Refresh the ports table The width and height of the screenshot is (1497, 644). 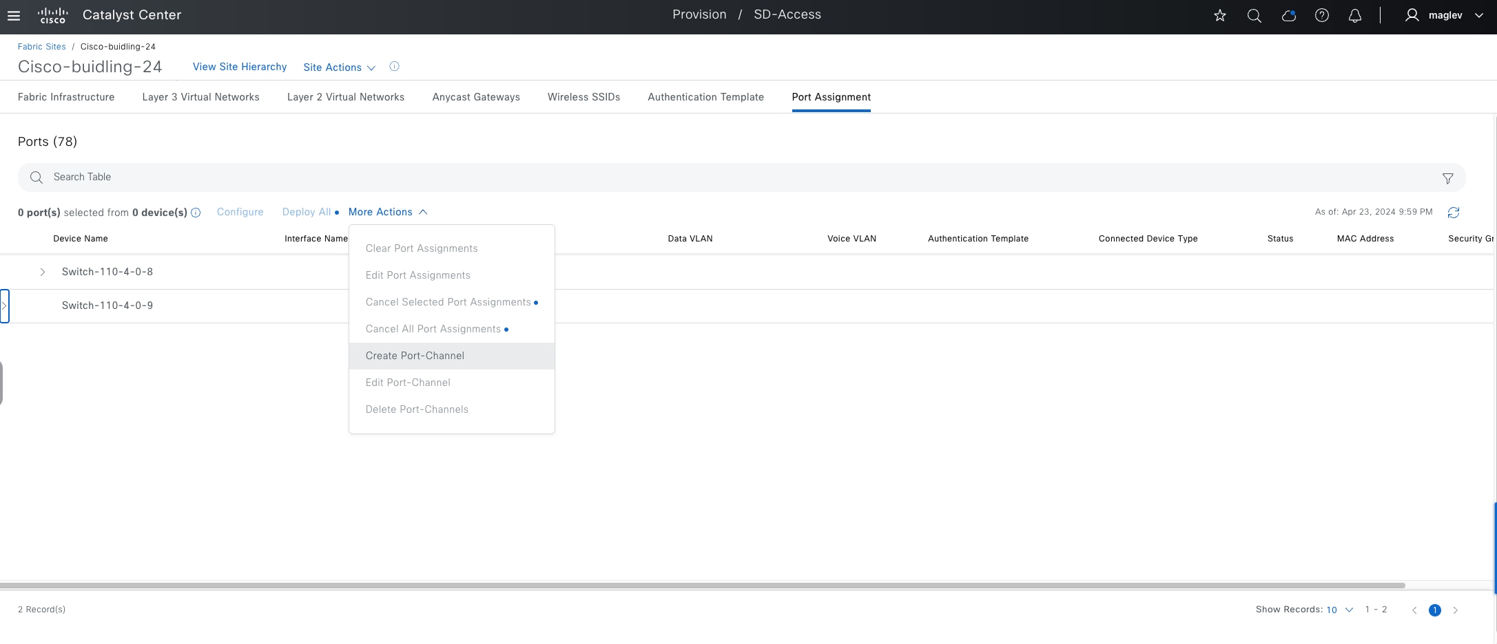coord(1454,213)
